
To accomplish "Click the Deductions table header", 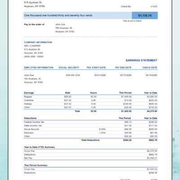I will [x=30, y=118].
